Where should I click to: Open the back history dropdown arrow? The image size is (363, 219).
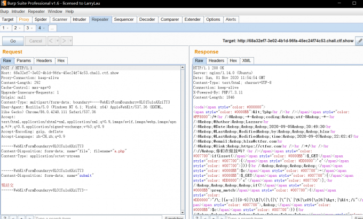58,41
